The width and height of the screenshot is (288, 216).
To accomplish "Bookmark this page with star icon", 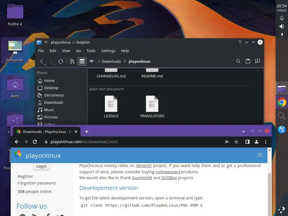I will click(236, 142).
